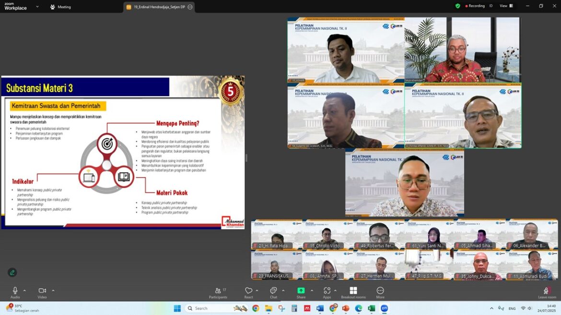Toggle the microphone Audio button
Screen dimensions: 561x315
click(15, 292)
